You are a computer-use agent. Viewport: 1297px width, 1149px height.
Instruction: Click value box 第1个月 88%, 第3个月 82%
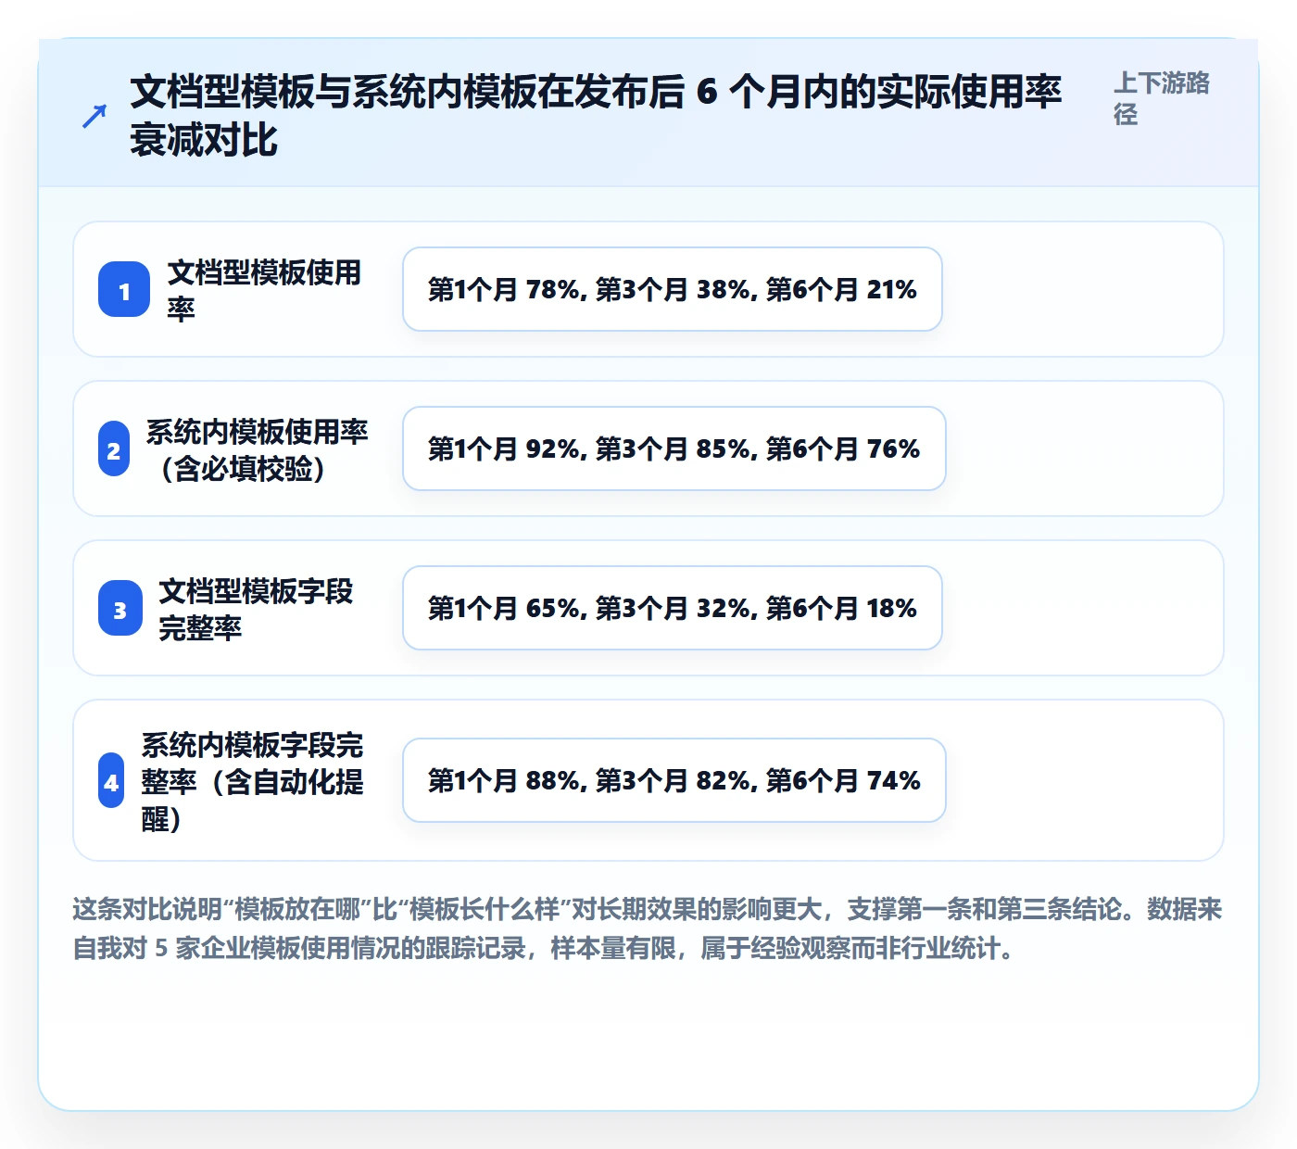tap(674, 780)
